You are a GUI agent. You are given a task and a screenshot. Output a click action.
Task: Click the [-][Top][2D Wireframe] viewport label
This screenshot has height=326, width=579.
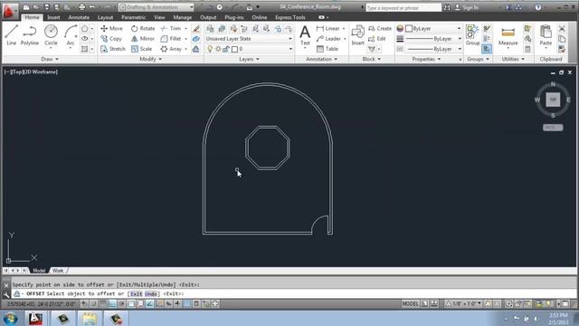coord(31,72)
